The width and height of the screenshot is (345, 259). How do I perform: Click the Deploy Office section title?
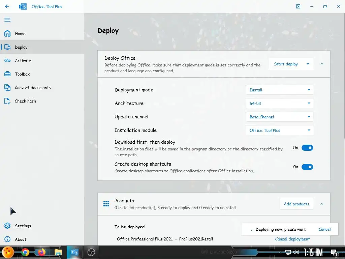click(x=120, y=58)
